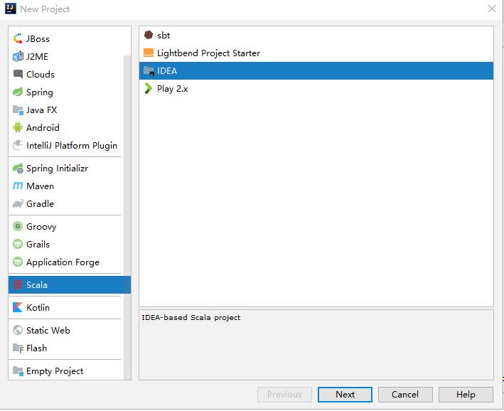Viewport: 504px width, 411px height.
Task: Select the Gradle elephant icon
Action: (x=18, y=204)
